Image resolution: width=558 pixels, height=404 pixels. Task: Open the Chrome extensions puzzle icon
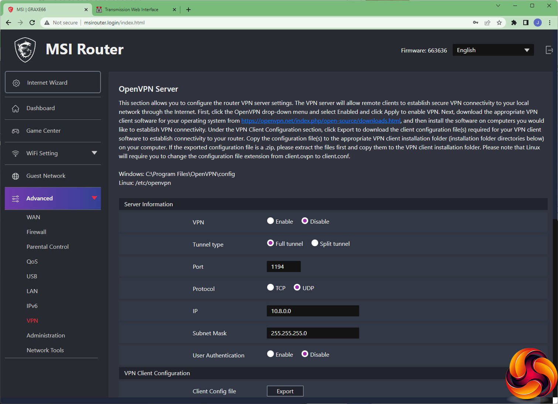pyautogui.click(x=514, y=23)
